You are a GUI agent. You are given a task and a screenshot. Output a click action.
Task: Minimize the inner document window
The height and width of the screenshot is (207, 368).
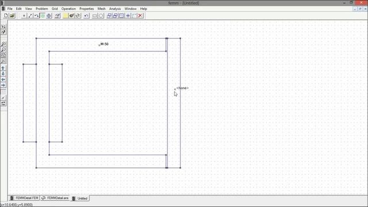(x=355, y=9)
